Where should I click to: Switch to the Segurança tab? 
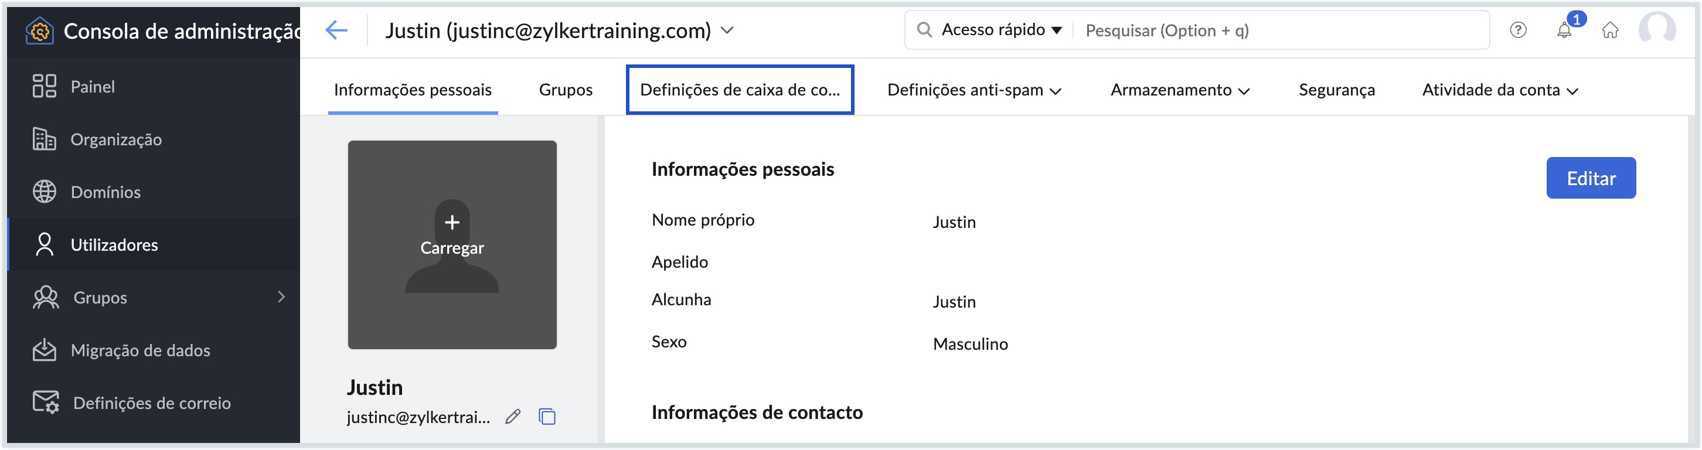click(1337, 90)
